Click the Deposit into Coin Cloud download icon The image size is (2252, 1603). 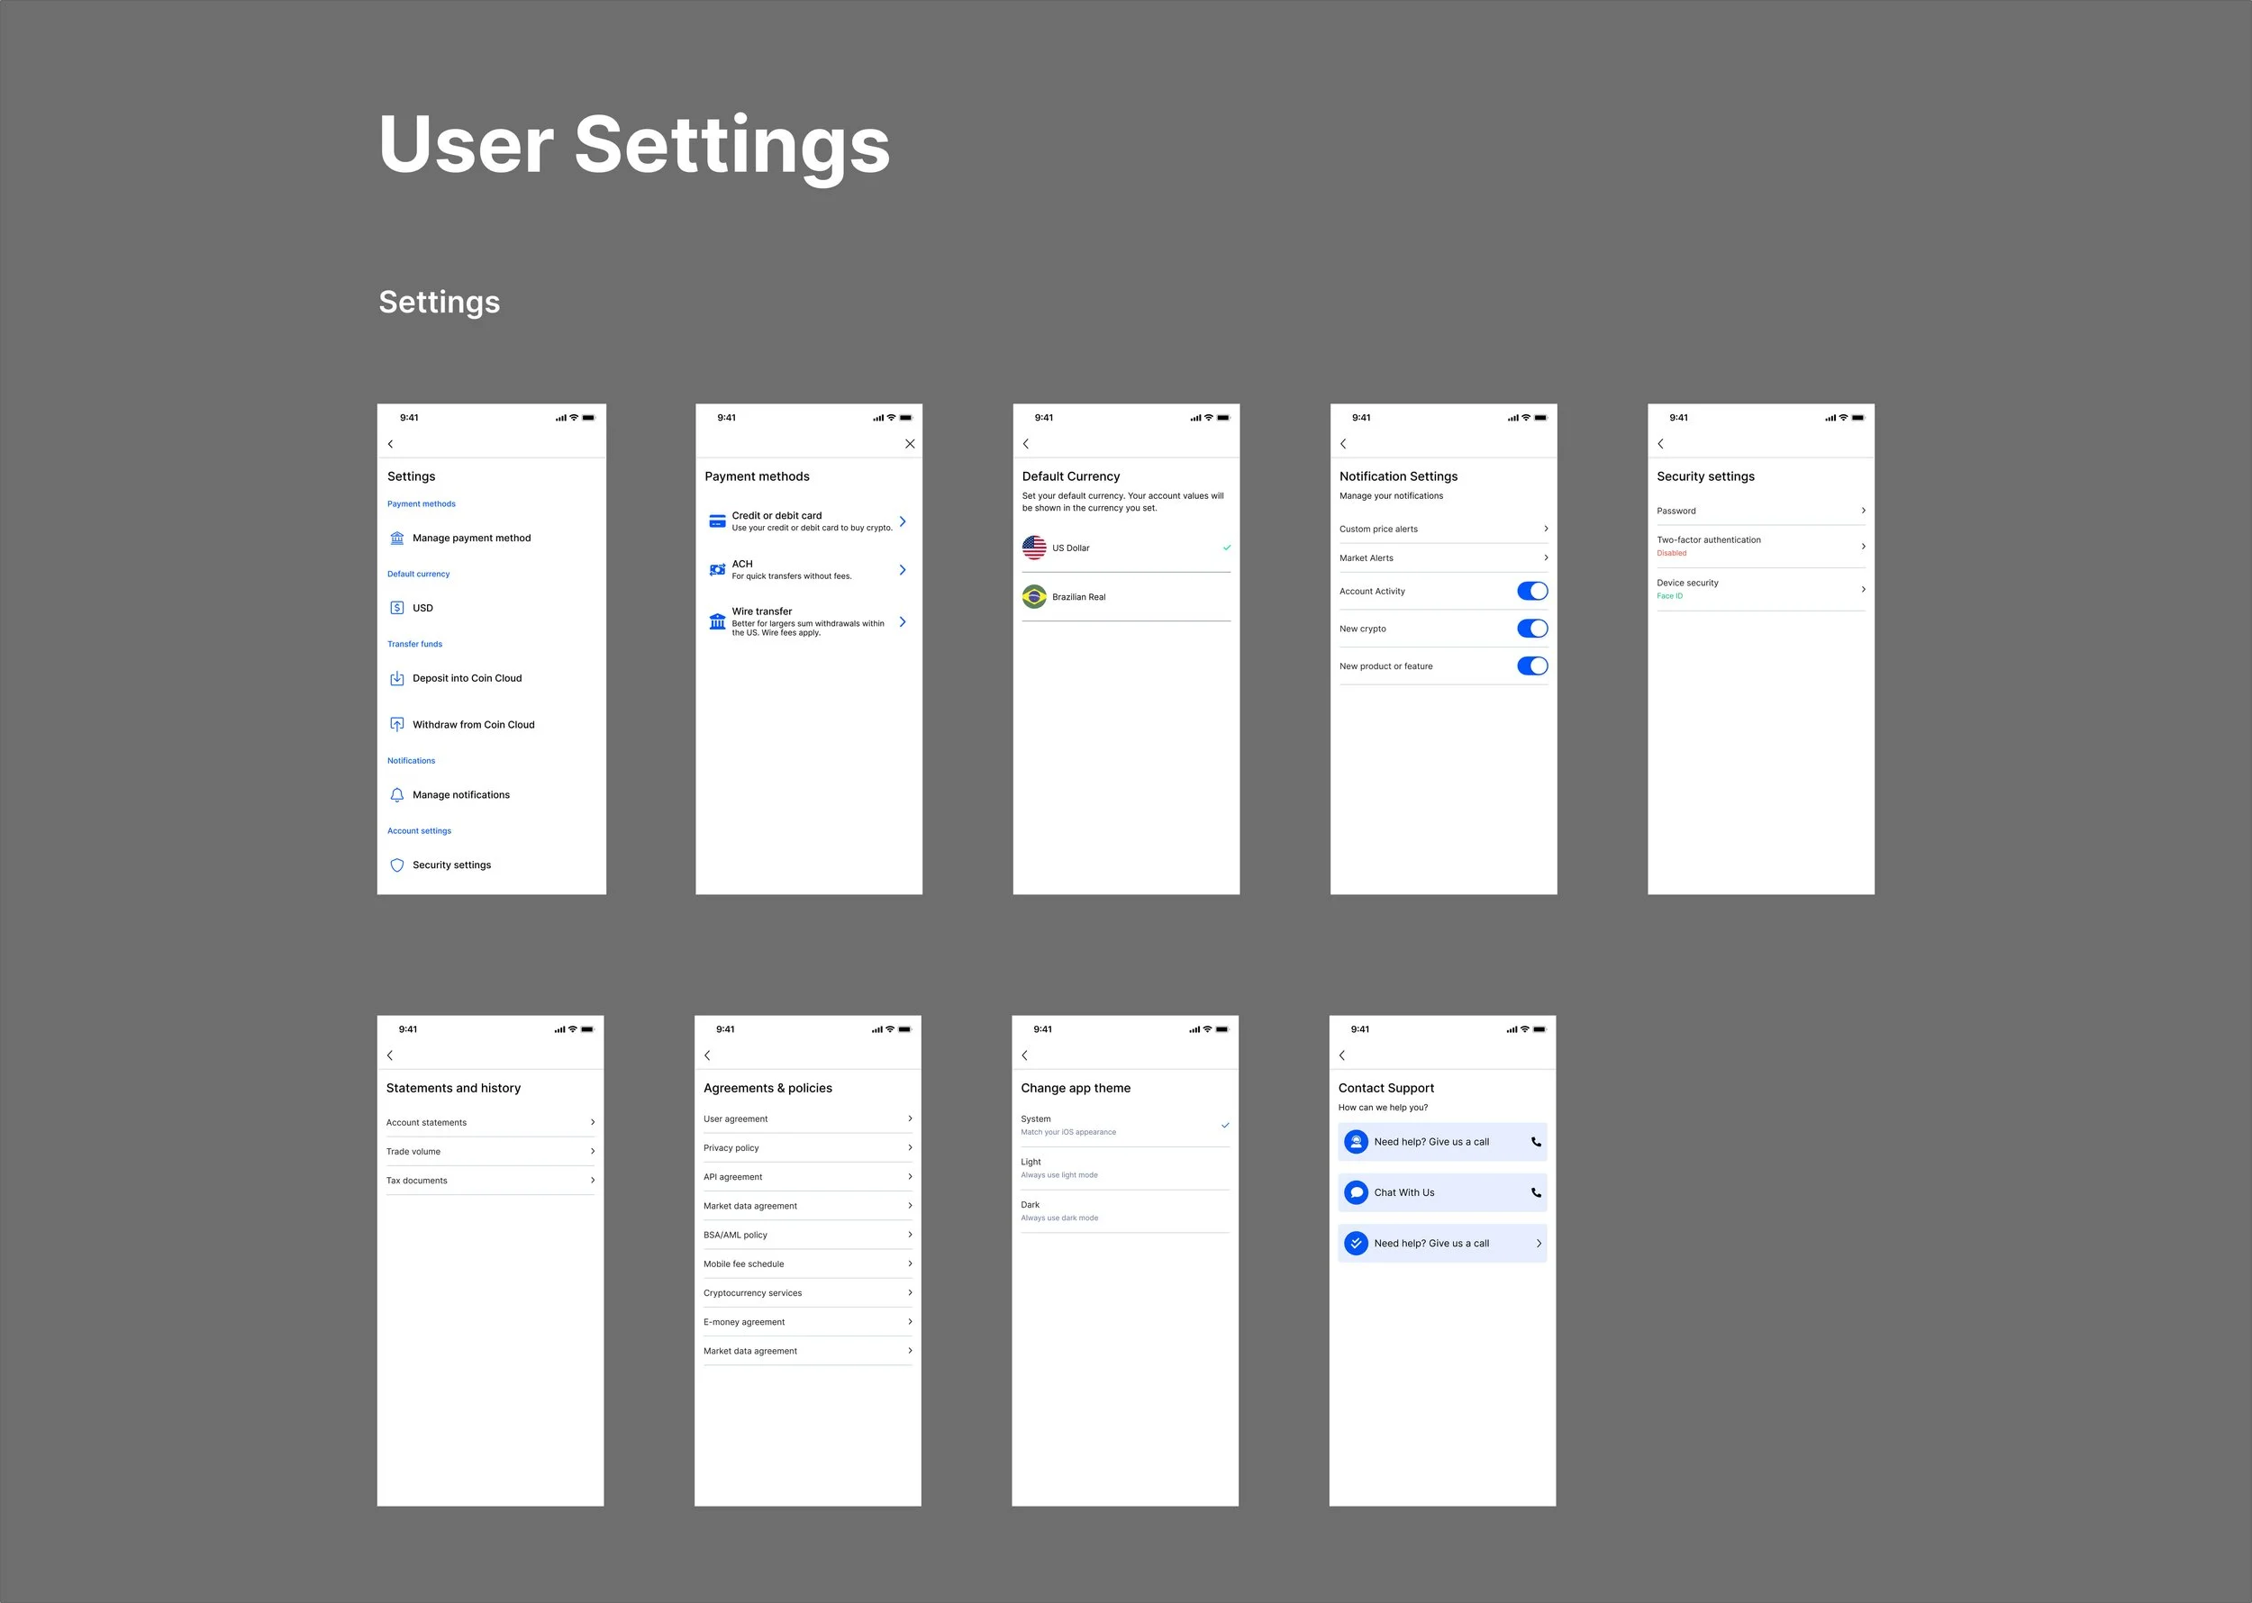[x=397, y=678]
